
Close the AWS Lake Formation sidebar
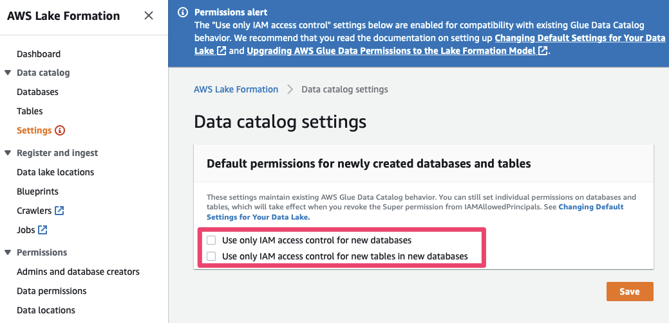(x=149, y=15)
